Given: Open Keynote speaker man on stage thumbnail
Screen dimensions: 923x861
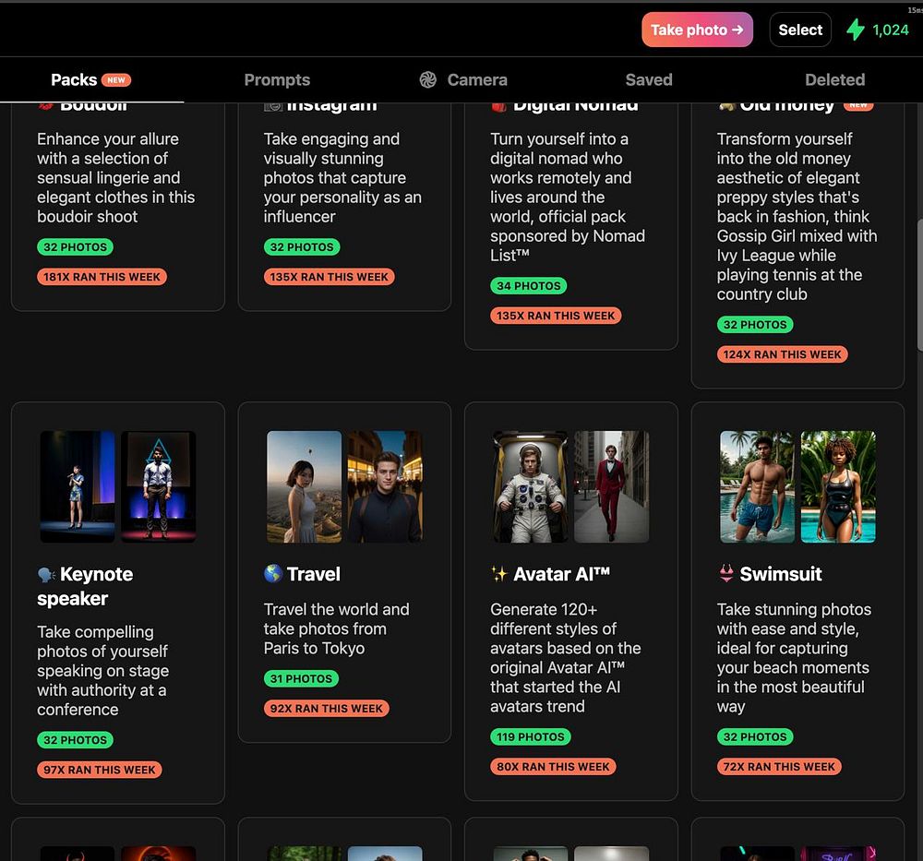Looking at the screenshot, I should [159, 486].
